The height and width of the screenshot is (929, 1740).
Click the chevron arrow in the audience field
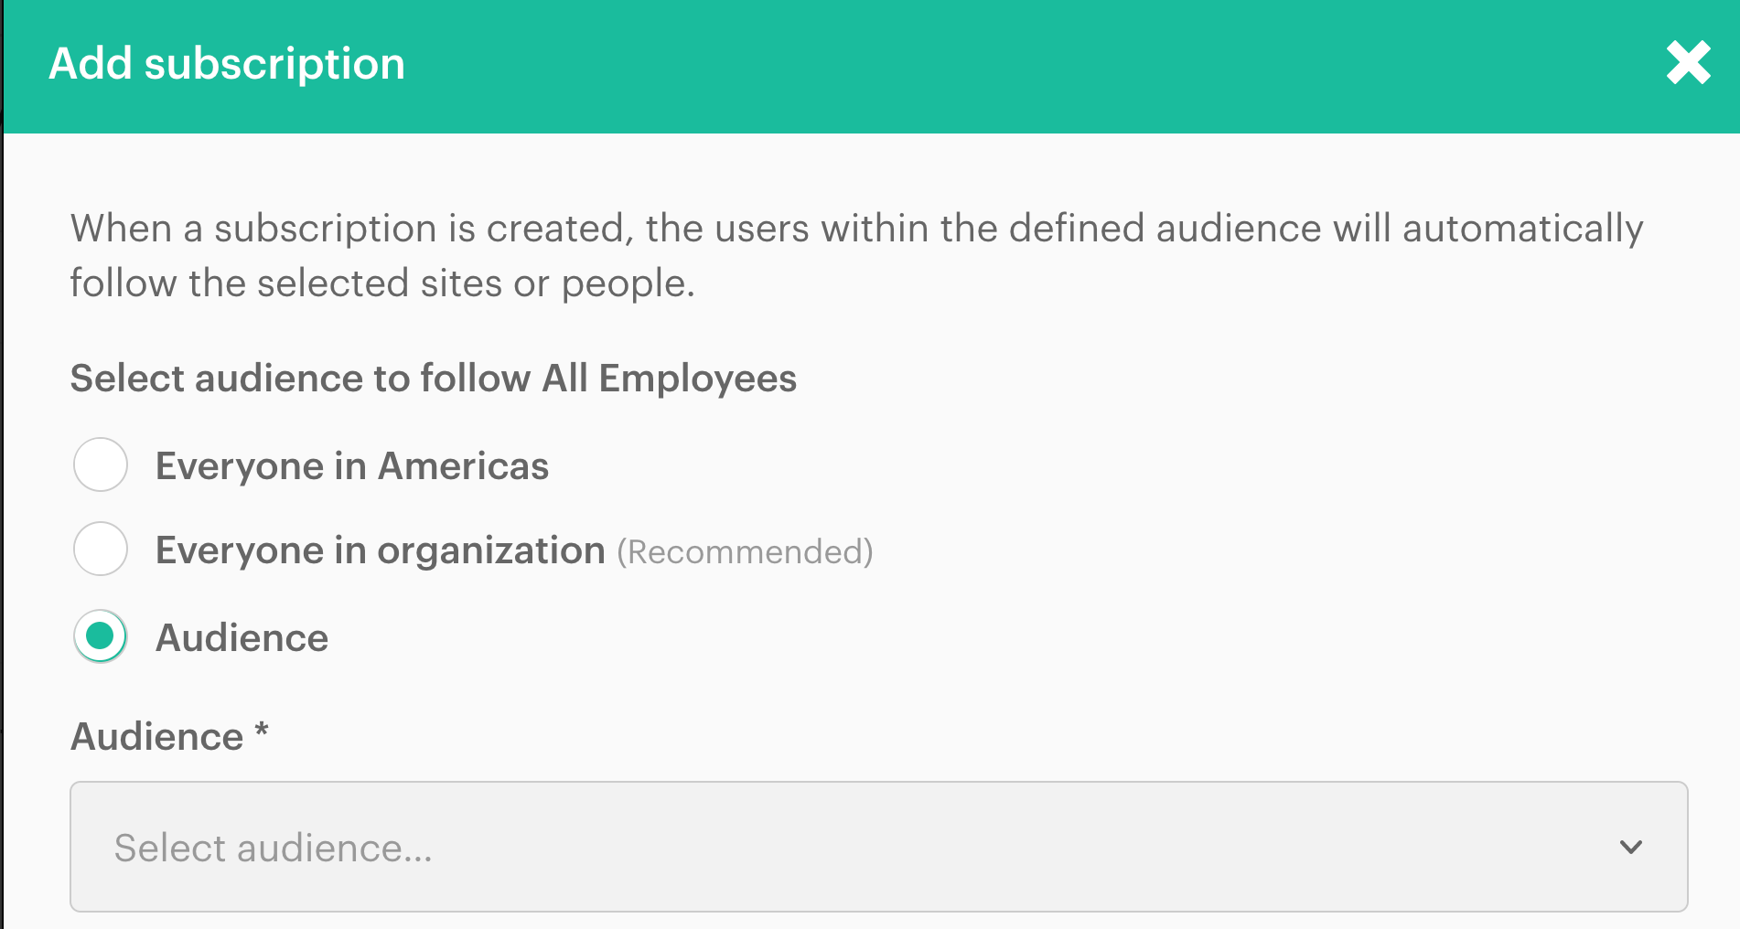1630,847
